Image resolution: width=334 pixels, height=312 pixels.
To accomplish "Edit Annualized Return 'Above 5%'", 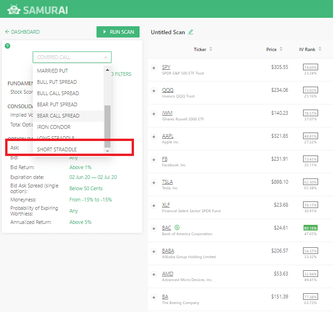I will pyautogui.click(x=80, y=222).
